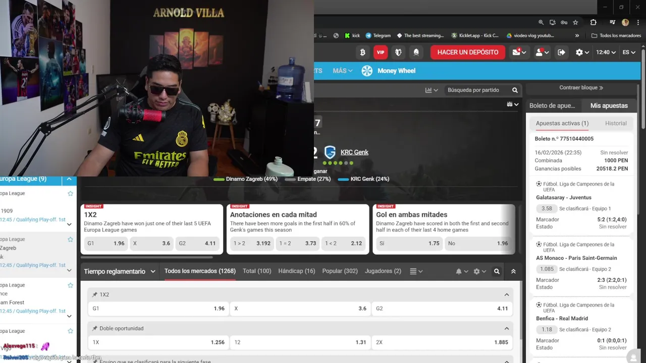
Task: Open the kick bookmark
Action: (352, 36)
